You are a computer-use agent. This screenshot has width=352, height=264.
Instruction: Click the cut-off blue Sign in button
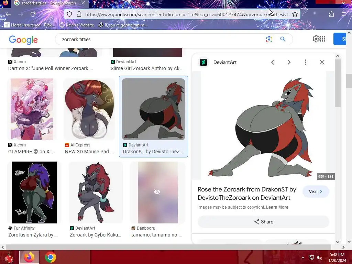(340, 39)
